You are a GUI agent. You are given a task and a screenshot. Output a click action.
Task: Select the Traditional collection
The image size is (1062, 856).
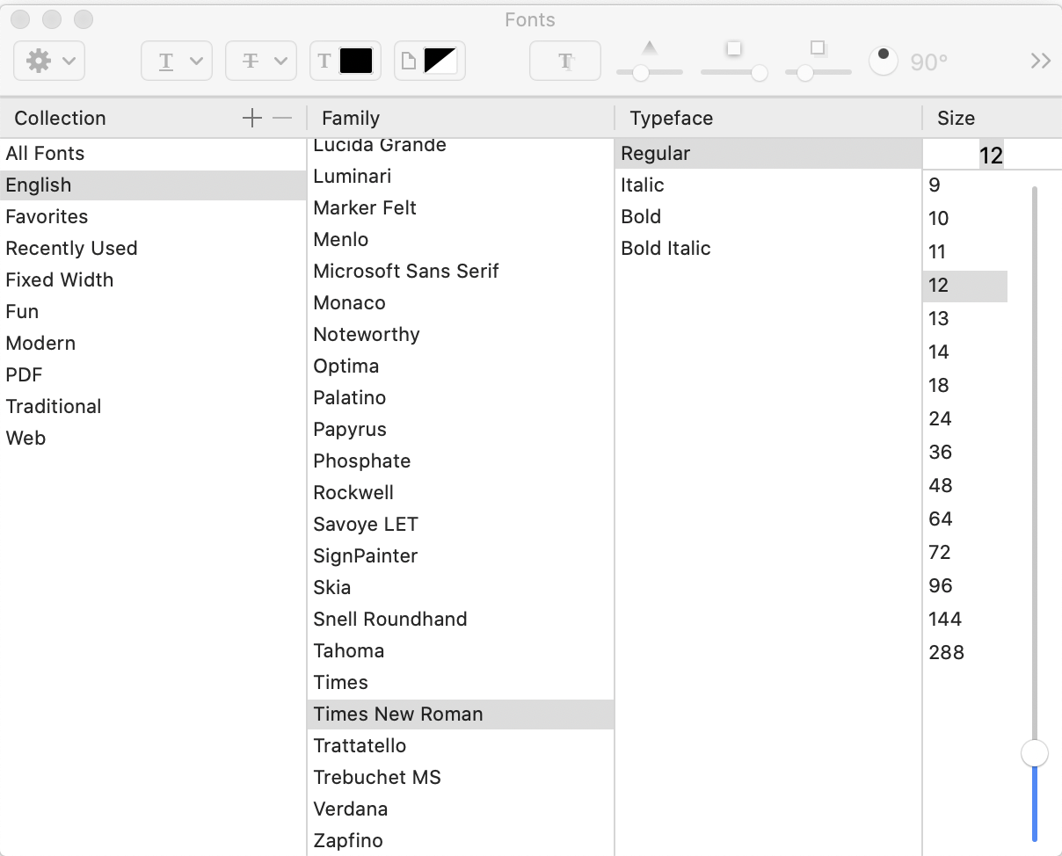(x=153, y=406)
